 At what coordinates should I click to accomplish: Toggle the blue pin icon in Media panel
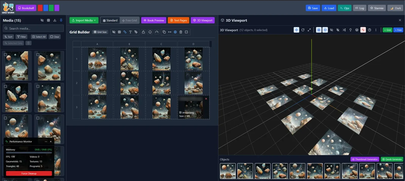[x=61, y=20]
